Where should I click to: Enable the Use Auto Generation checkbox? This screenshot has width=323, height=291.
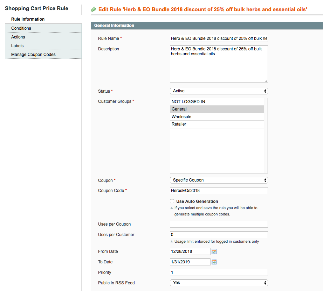pyautogui.click(x=172, y=201)
